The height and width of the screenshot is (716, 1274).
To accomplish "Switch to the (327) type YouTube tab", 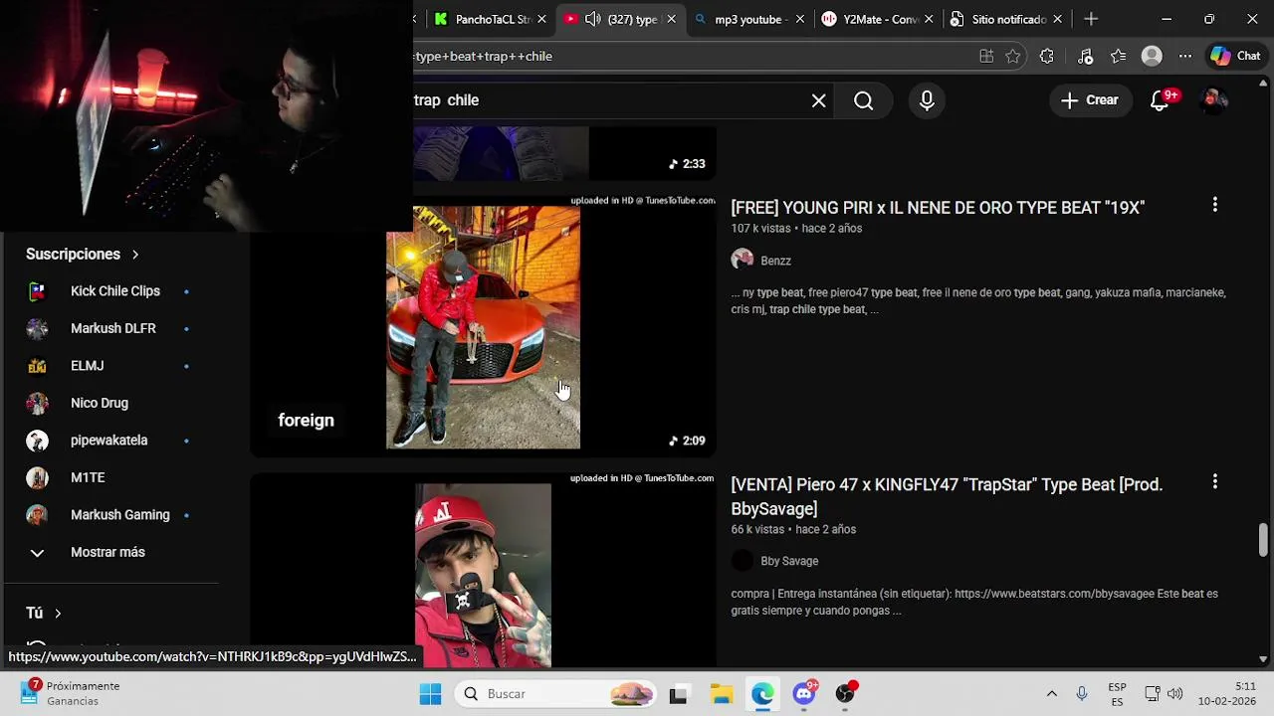I will coord(621,19).
